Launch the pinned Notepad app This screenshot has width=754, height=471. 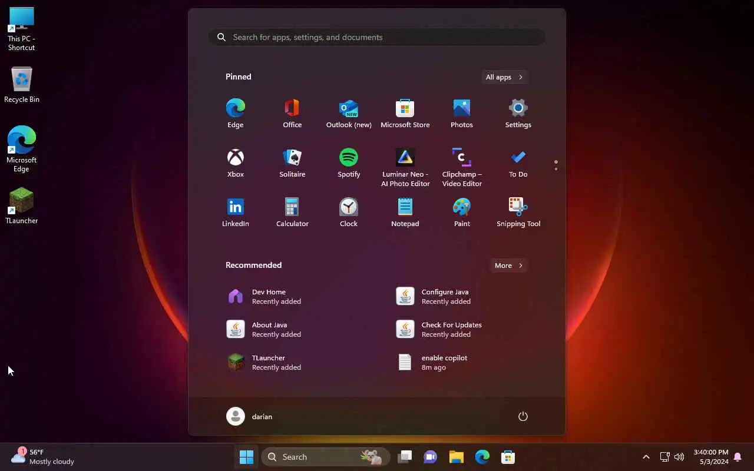pyautogui.click(x=405, y=212)
